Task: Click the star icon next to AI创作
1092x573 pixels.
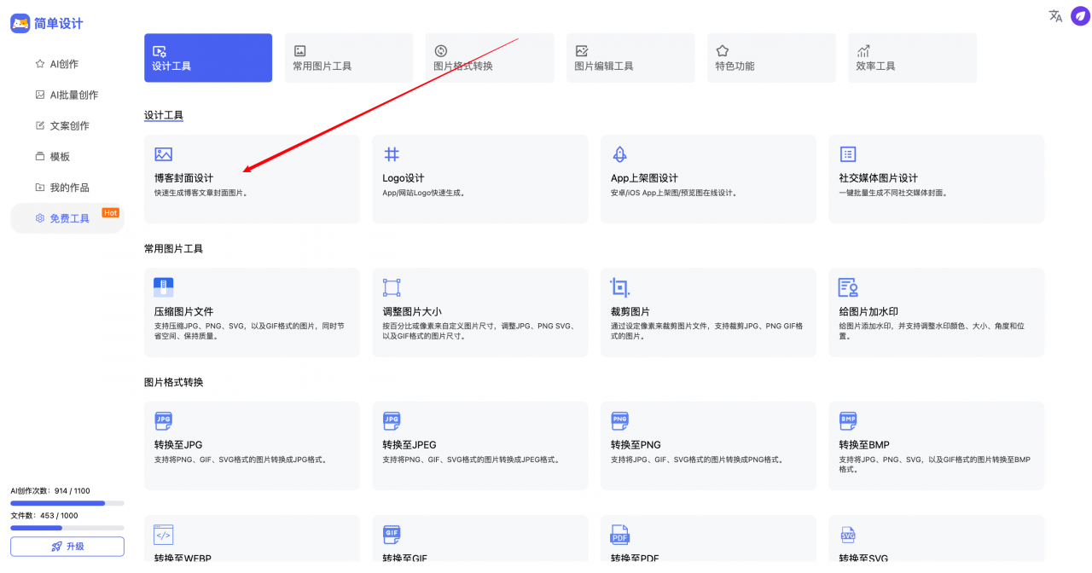Action: [x=40, y=64]
